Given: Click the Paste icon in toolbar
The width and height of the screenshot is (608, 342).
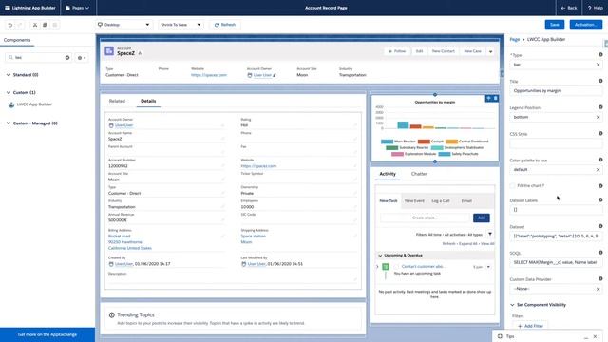Looking at the screenshot, I should coord(55,25).
